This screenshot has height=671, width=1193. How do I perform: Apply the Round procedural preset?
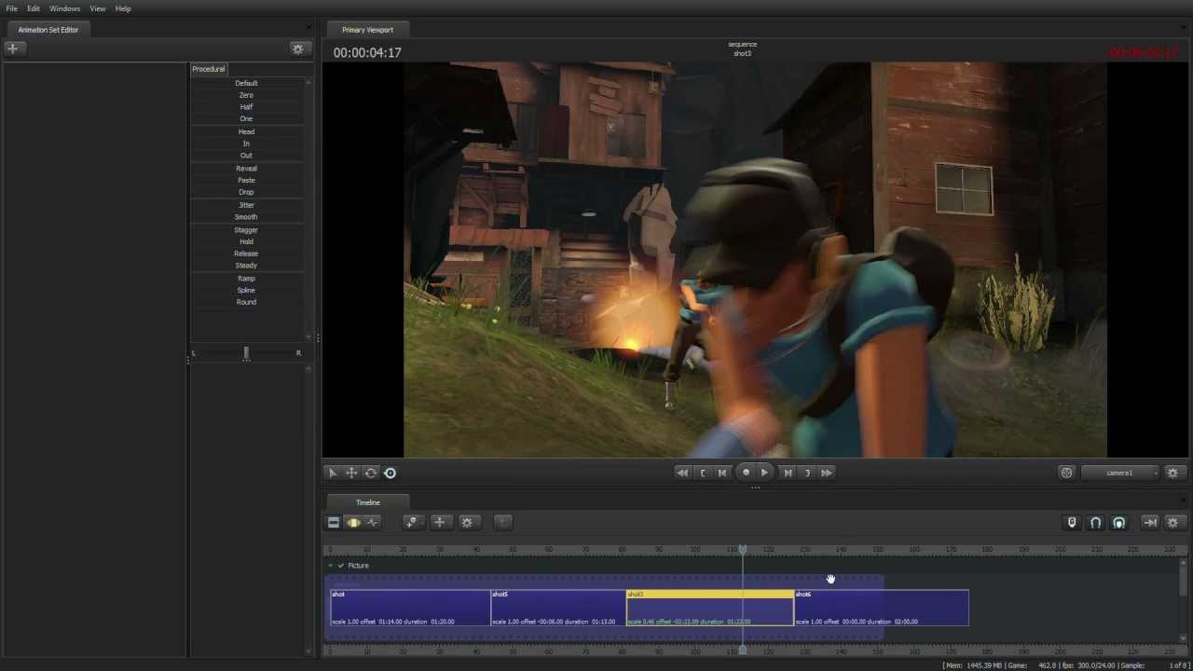246,302
